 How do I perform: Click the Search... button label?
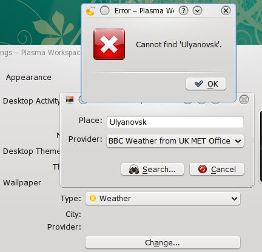pos(159,170)
